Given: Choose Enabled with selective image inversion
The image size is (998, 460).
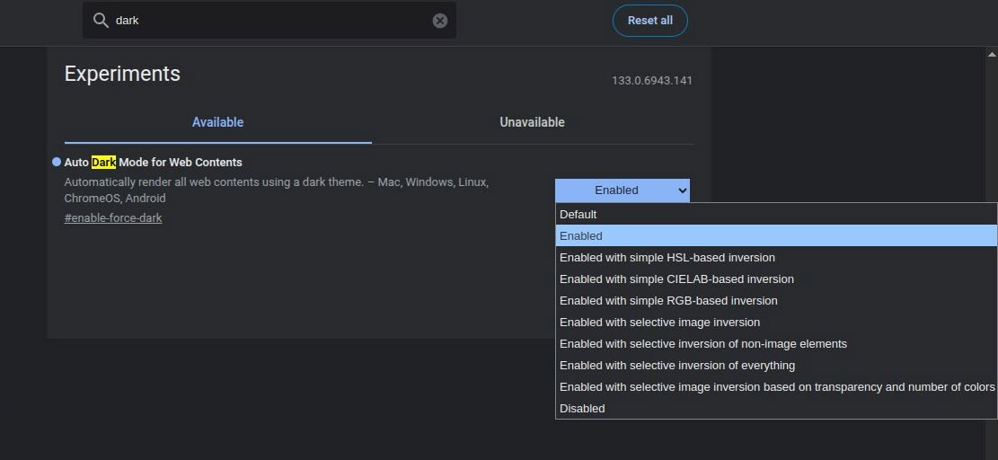Looking at the screenshot, I should coord(776,323).
